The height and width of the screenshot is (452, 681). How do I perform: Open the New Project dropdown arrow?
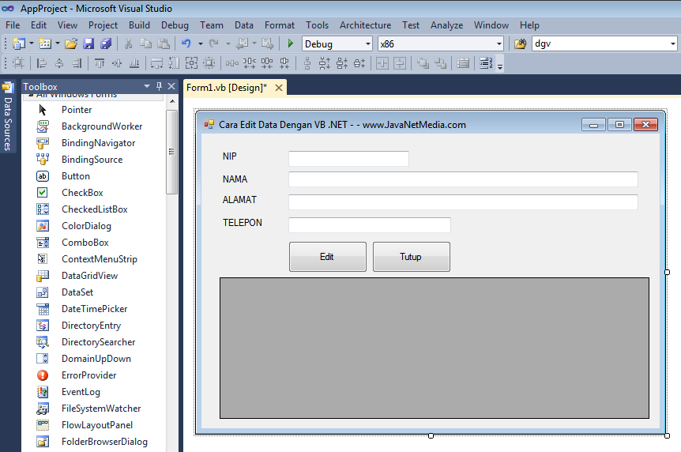32,44
